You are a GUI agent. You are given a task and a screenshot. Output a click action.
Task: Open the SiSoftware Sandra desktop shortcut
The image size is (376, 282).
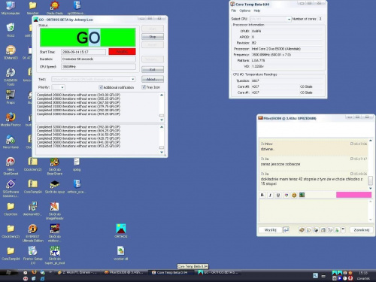11,188
